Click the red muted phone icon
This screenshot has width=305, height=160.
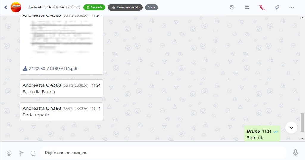(x=262, y=7)
